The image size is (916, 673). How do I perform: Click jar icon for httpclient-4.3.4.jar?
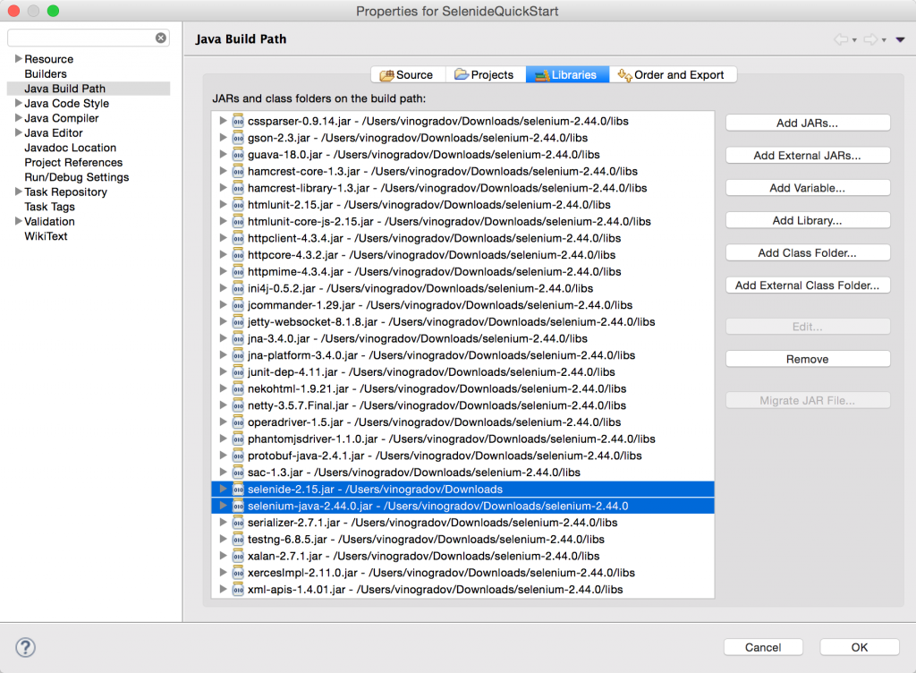pyautogui.click(x=238, y=238)
